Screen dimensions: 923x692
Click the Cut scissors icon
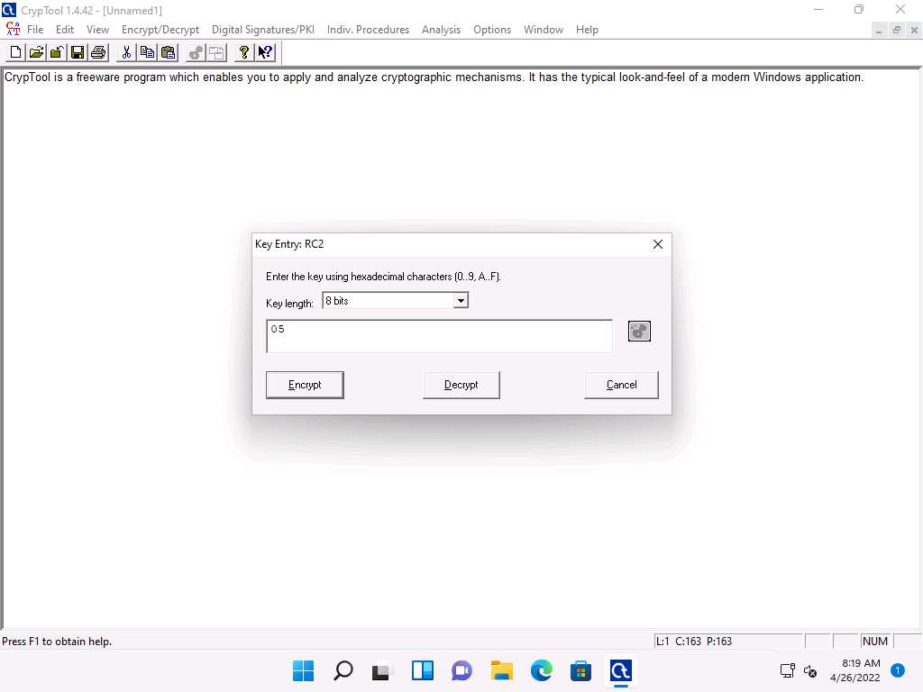pyautogui.click(x=126, y=52)
